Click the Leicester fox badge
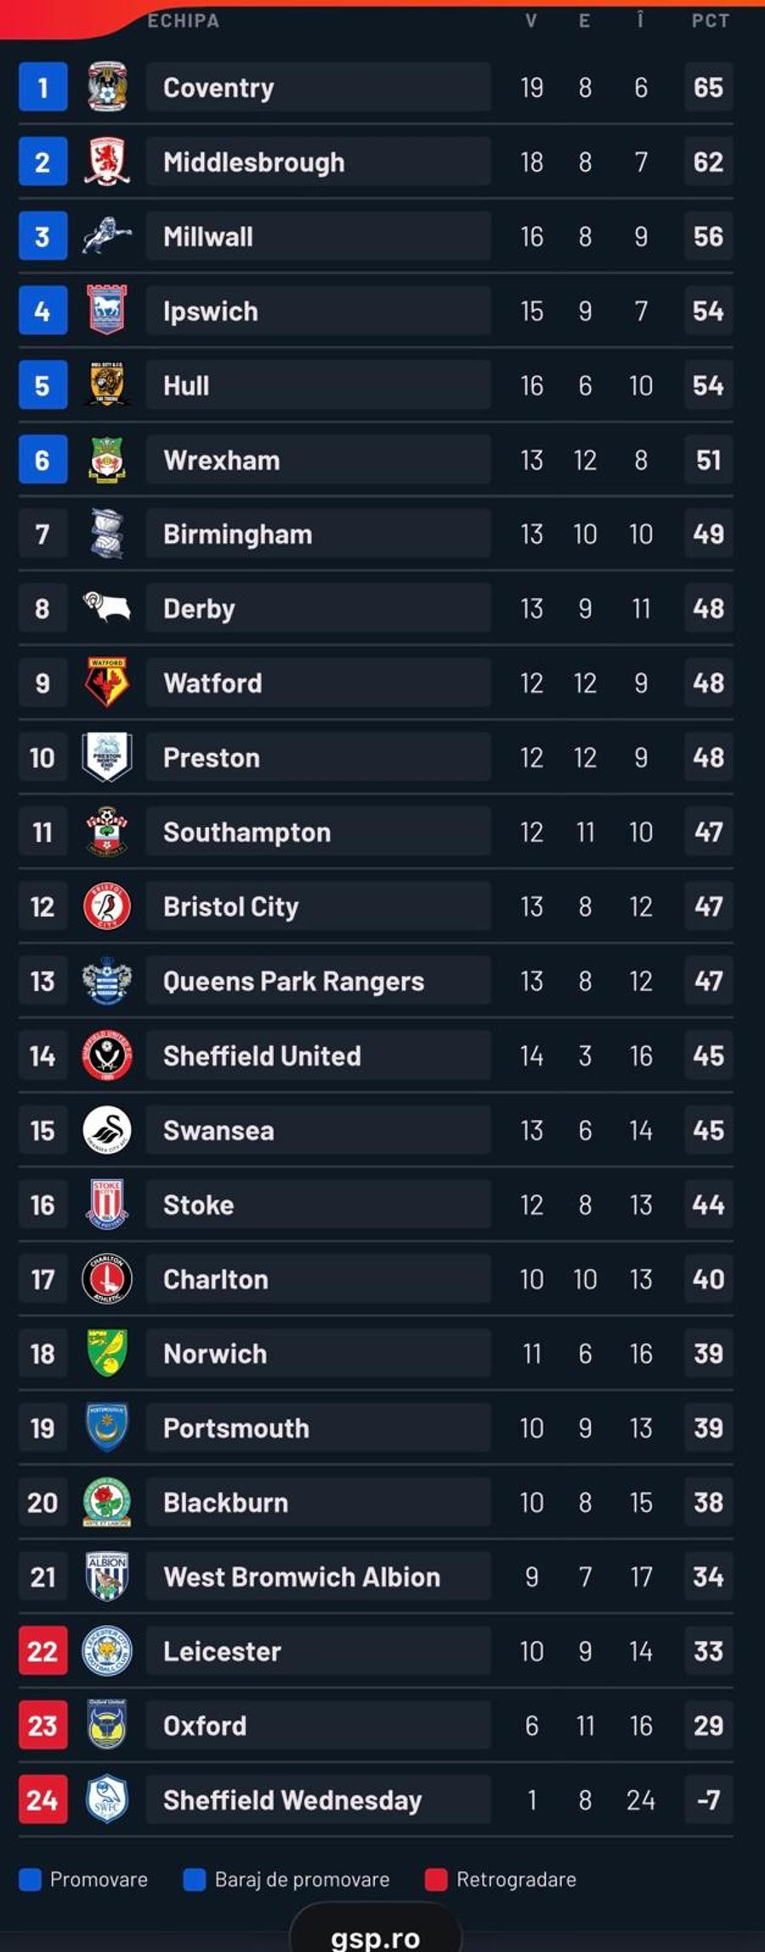The image size is (765, 1952). tap(107, 1651)
